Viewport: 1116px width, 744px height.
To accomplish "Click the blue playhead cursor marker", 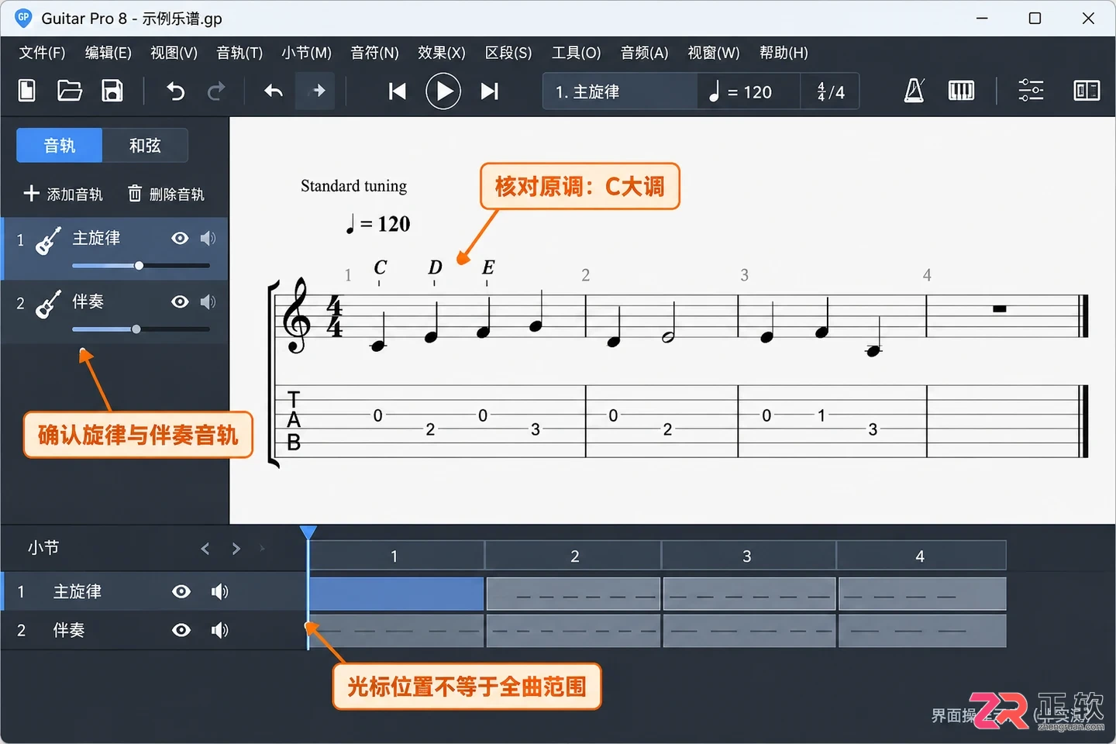I will [308, 532].
